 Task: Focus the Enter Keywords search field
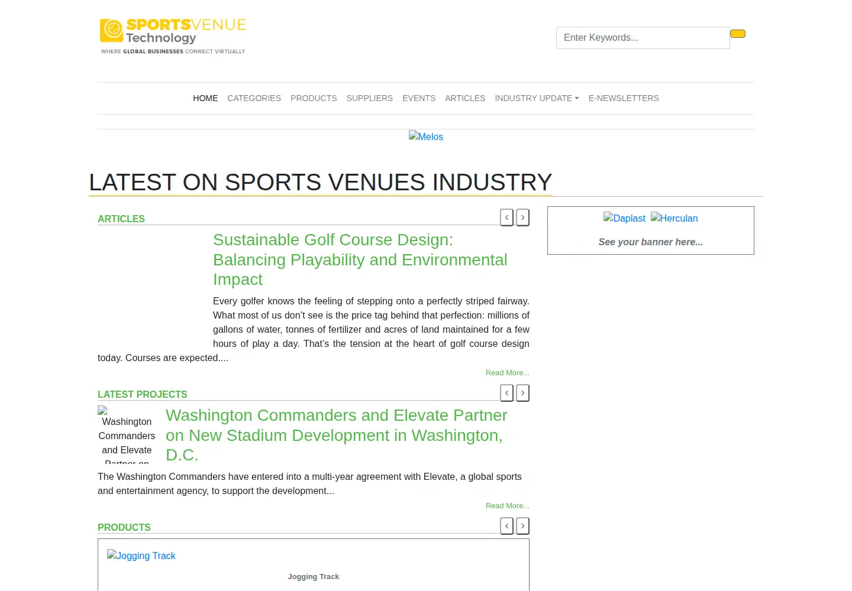(x=643, y=38)
